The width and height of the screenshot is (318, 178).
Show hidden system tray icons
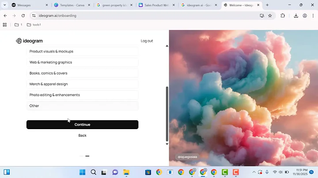[x=254, y=172]
